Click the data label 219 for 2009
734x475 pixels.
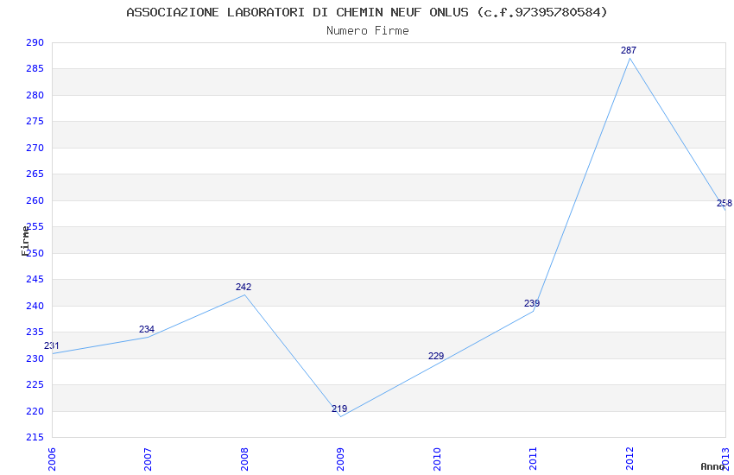[x=339, y=408]
